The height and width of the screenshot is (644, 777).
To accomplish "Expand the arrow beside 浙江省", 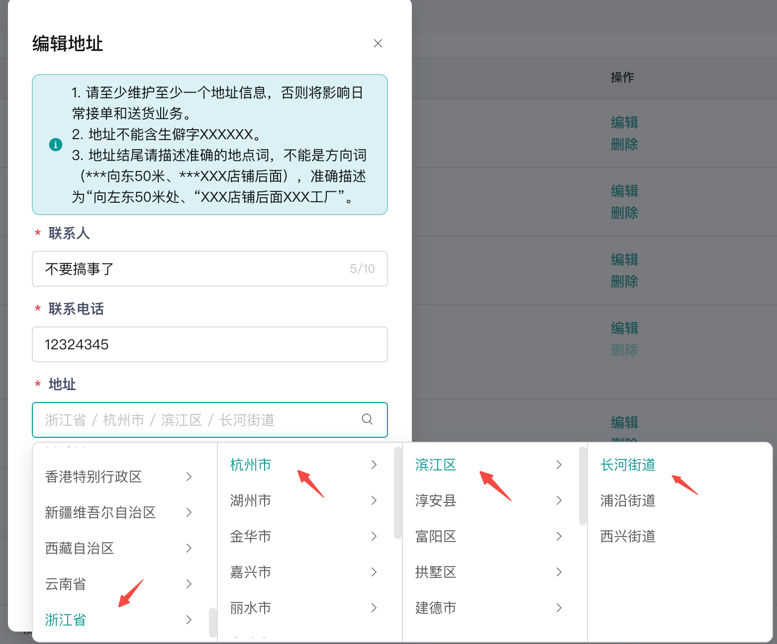I will [189, 620].
